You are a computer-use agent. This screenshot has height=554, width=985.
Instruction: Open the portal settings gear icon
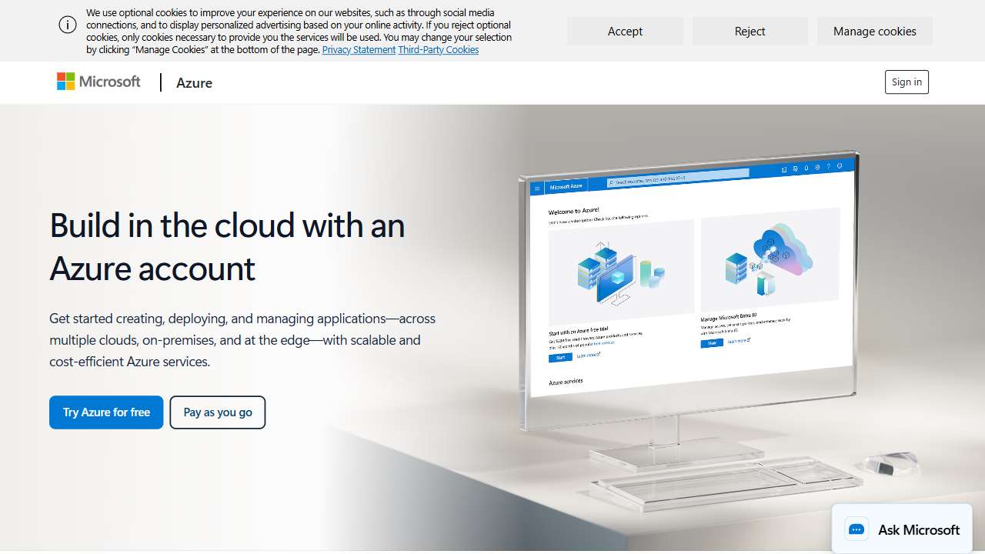pos(816,168)
